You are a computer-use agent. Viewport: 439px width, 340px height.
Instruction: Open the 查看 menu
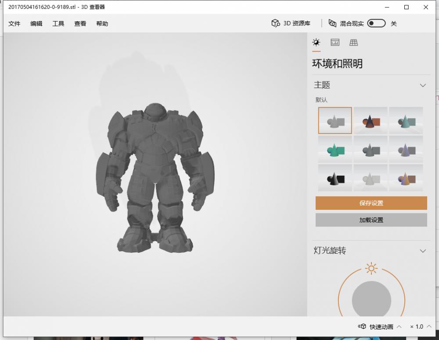80,24
